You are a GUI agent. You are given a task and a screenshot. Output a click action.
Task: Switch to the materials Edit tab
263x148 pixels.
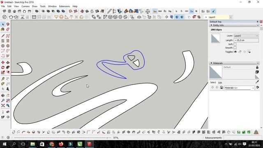click(220, 83)
